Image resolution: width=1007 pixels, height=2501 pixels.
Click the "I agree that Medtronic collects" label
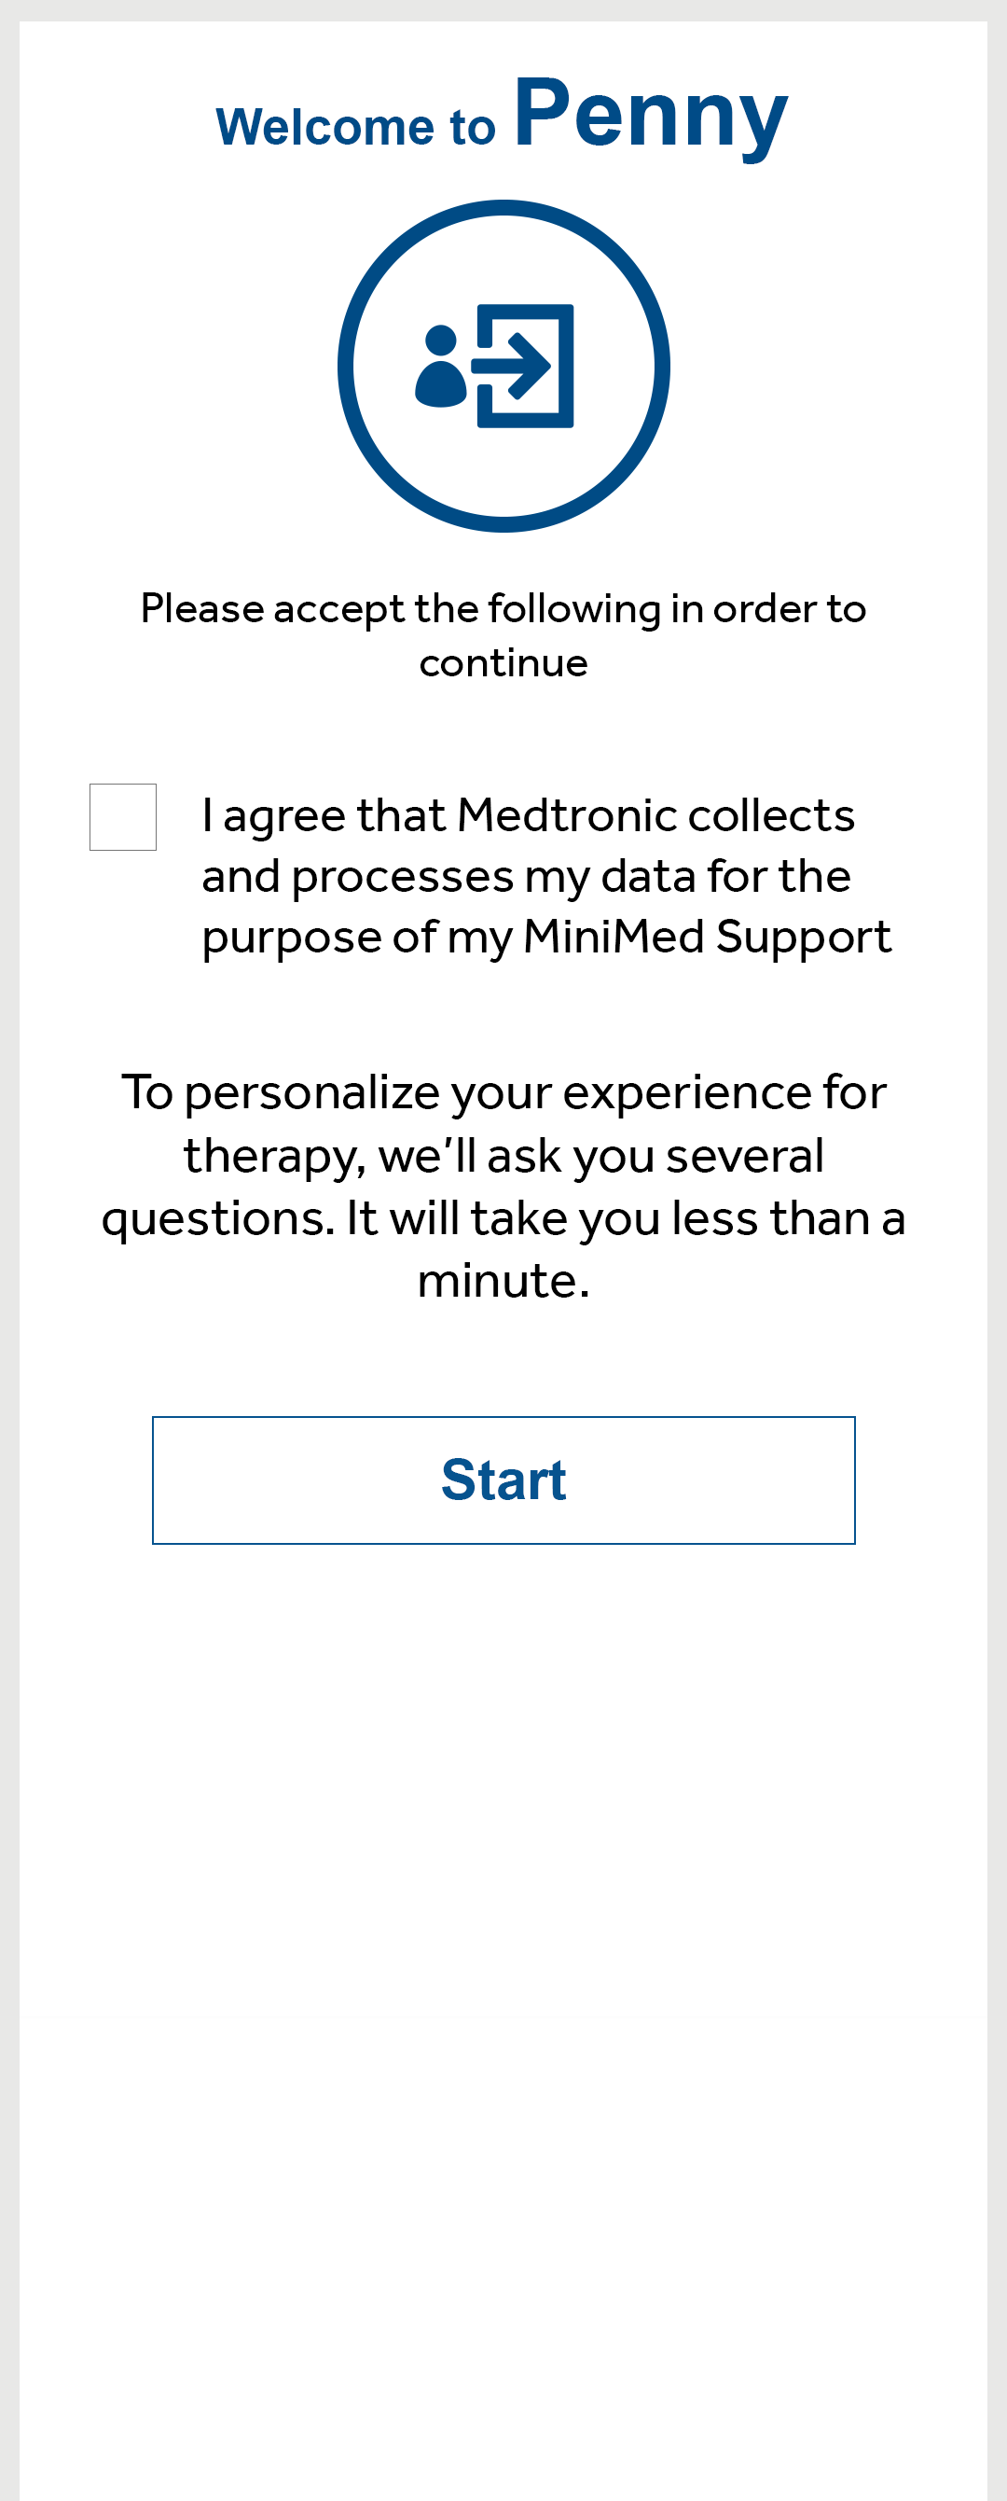528,815
